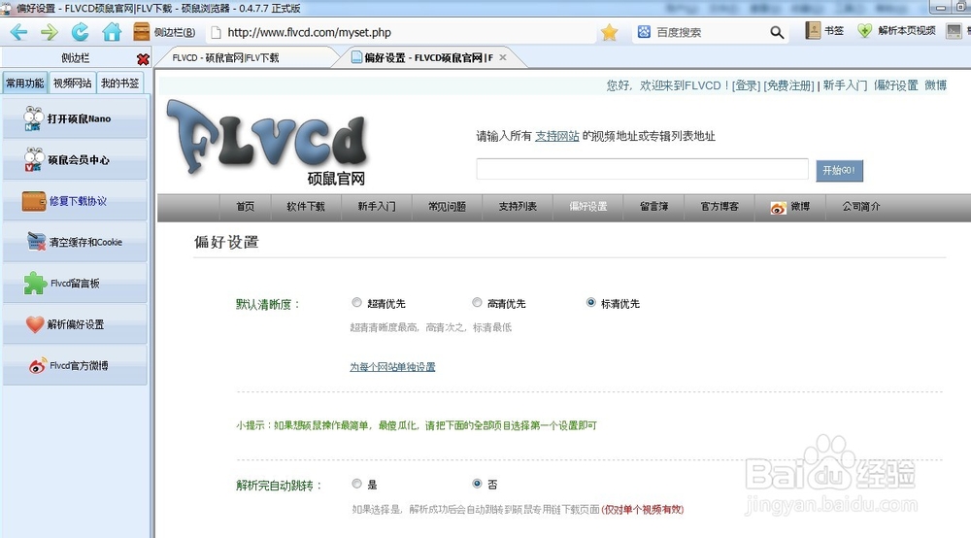Viewport: 971px width, 538px height.
Task: Select the 标清优先 radio button
Action: (590, 303)
